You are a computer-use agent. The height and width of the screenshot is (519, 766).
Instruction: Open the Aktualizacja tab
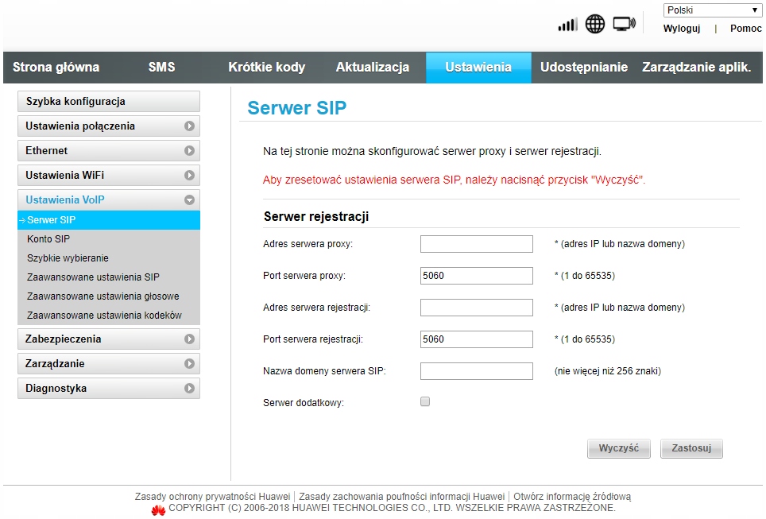click(372, 68)
